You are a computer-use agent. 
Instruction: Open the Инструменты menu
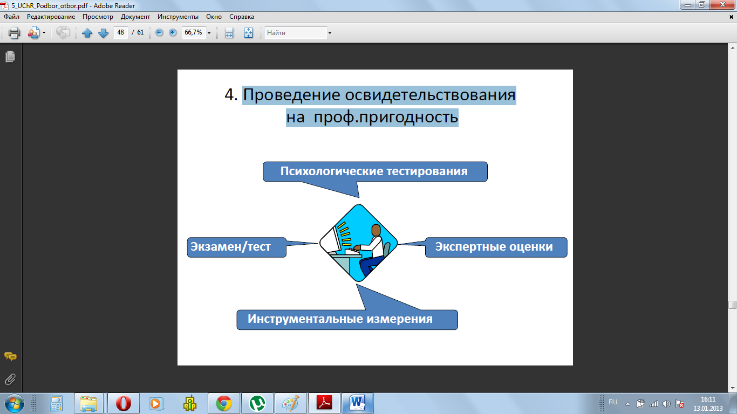pos(179,17)
